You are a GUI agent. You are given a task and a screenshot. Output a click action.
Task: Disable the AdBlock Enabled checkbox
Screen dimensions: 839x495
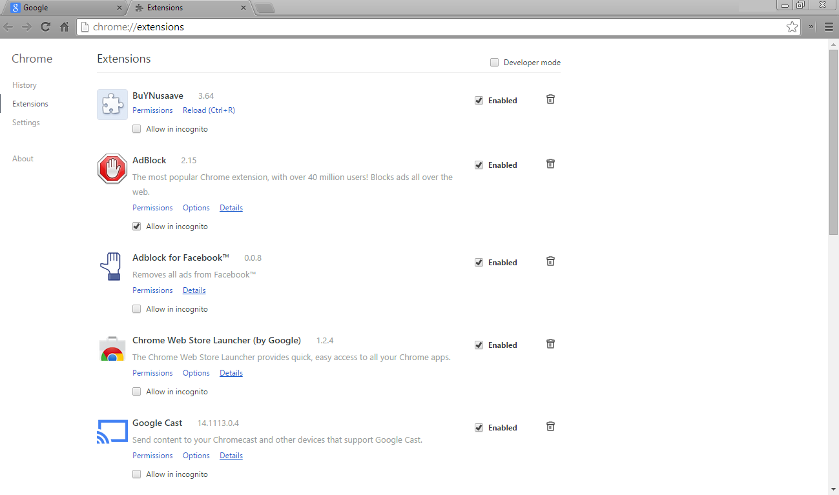click(x=479, y=165)
